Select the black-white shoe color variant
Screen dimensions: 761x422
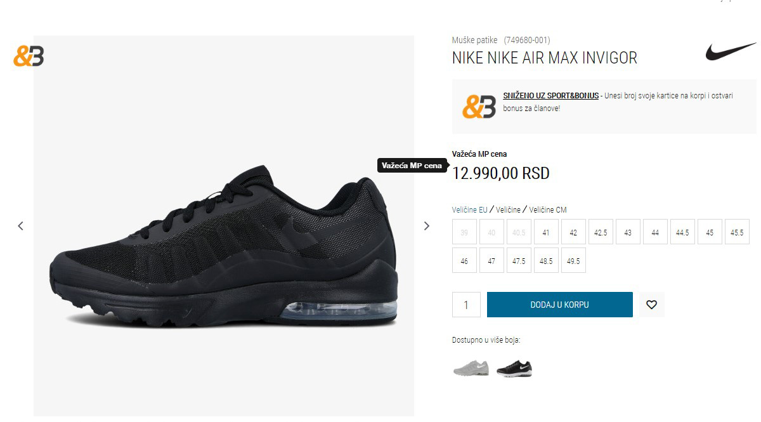coord(514,368)
